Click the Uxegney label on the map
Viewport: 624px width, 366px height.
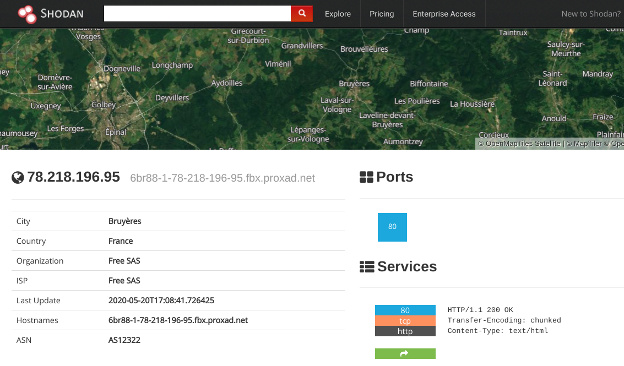point(46,106)
